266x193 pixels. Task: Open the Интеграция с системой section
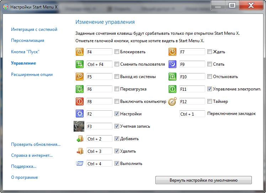34,29
